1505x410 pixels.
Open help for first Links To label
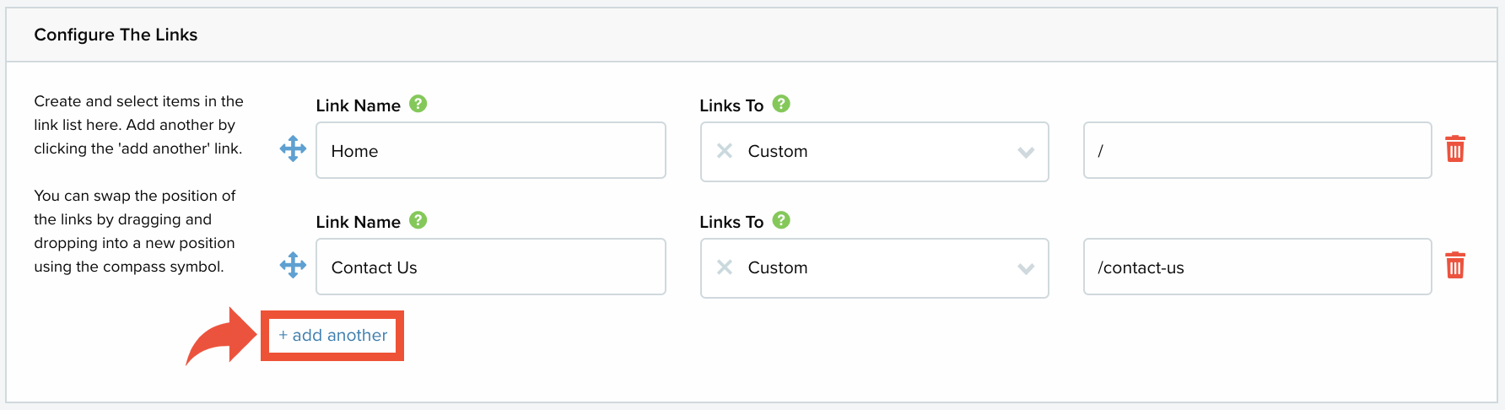pyautogui.click(x=781, y=104)
